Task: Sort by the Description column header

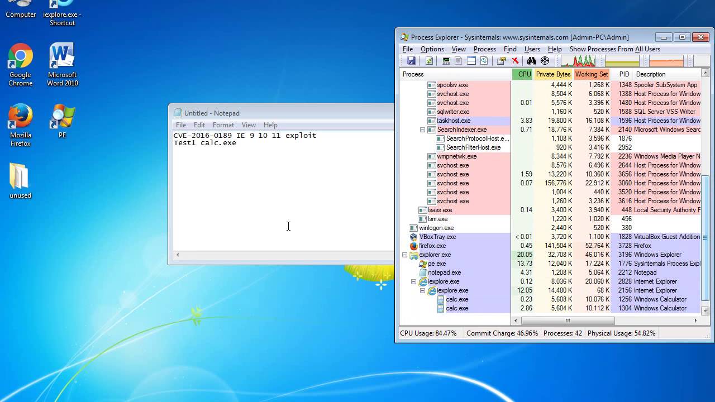Action: tap(667, 74)
